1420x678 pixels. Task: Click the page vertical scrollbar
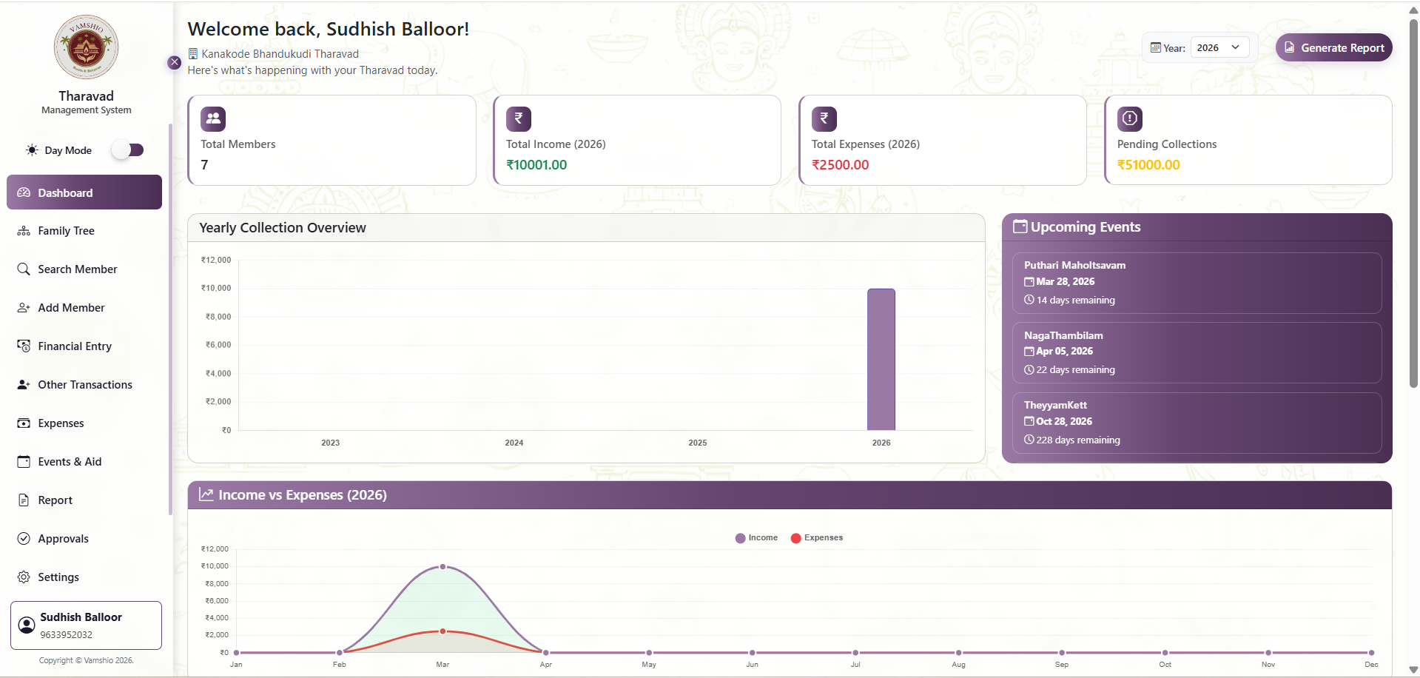[1413, 200]
